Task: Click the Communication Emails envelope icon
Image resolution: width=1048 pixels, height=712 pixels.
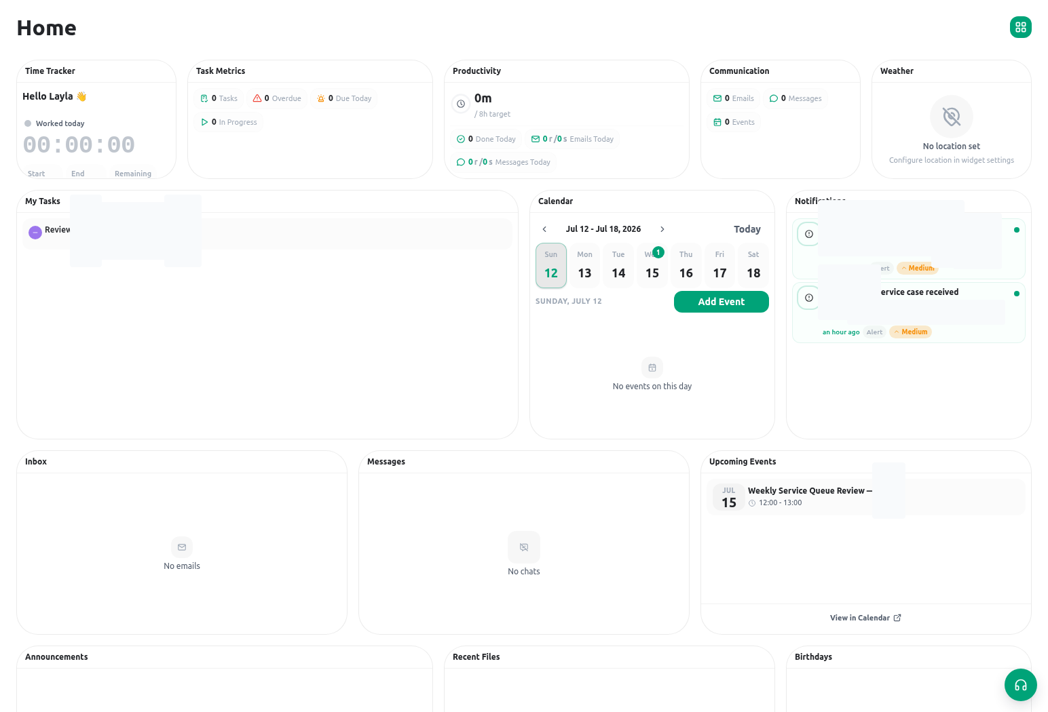Action: coord(717,98)
